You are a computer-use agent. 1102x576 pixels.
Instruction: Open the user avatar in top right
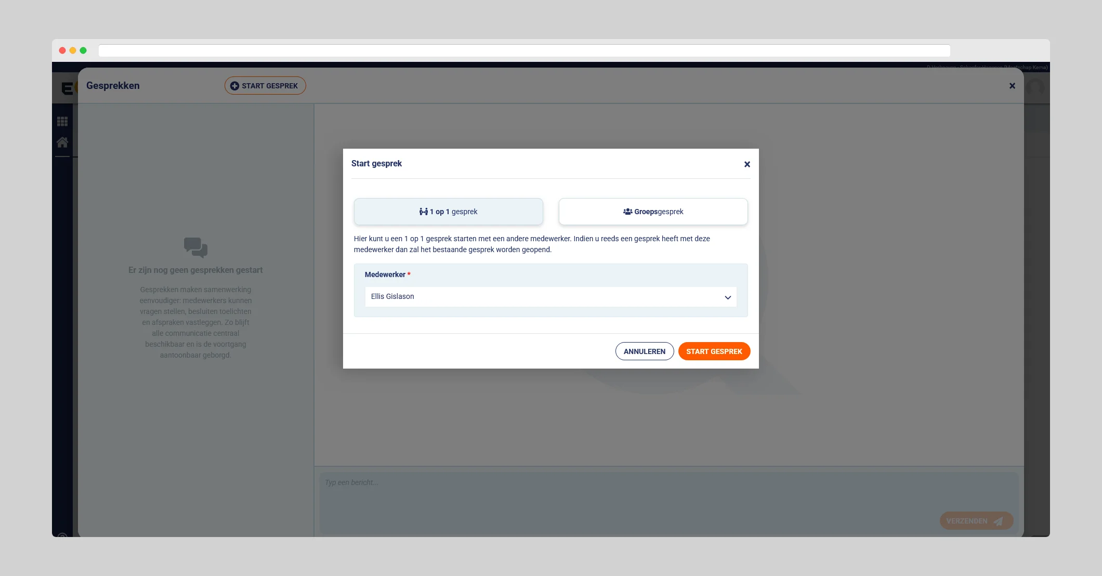(x=1036, y=87)
